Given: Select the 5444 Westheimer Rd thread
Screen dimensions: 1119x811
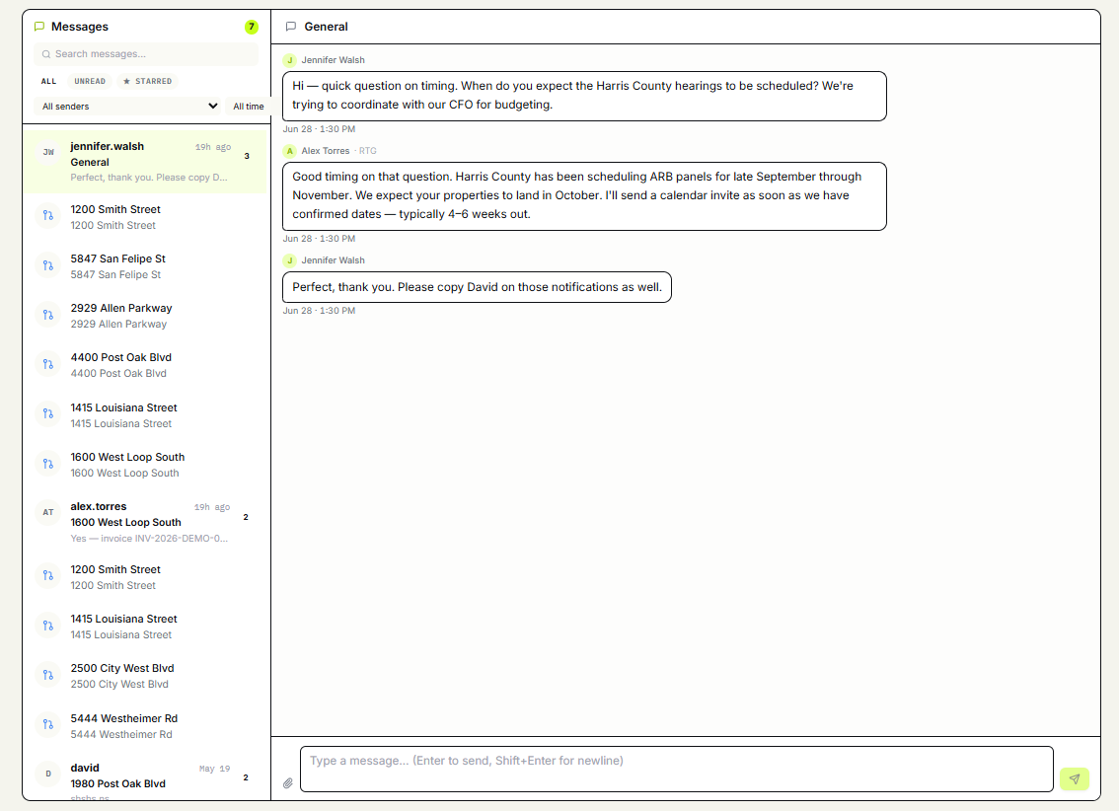Looking at the screenshot, I should (145, 725).
